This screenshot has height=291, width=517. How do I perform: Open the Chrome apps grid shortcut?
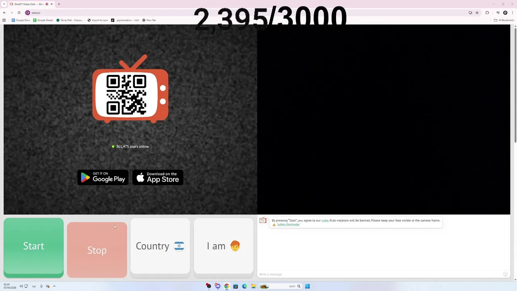coord(4,20)
